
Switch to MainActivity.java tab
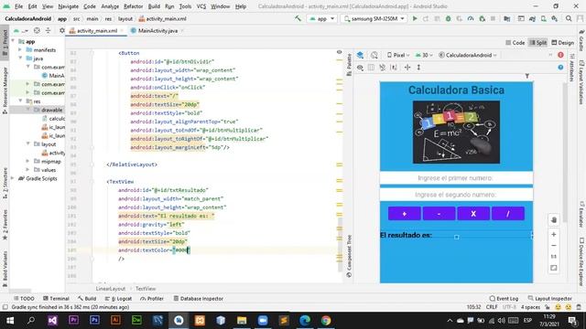point(157,30)
